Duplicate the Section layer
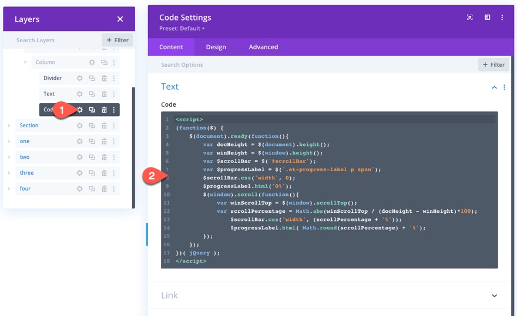 tap(92, 125)
